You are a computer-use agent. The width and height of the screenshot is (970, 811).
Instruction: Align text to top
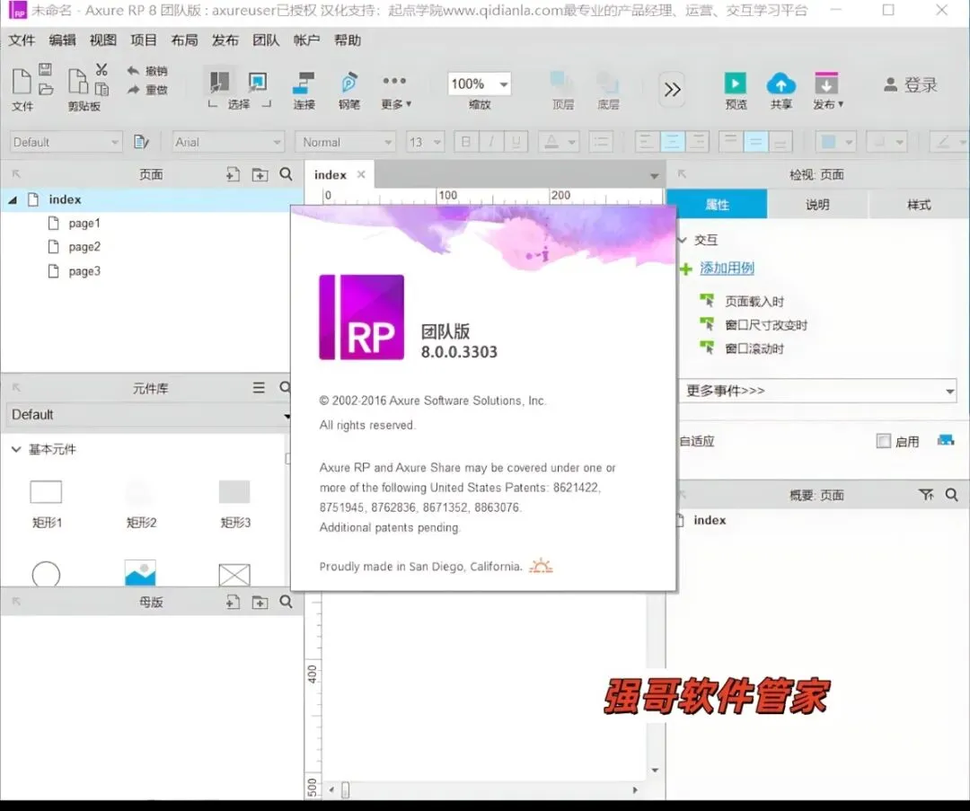click(x=730, y=142)
